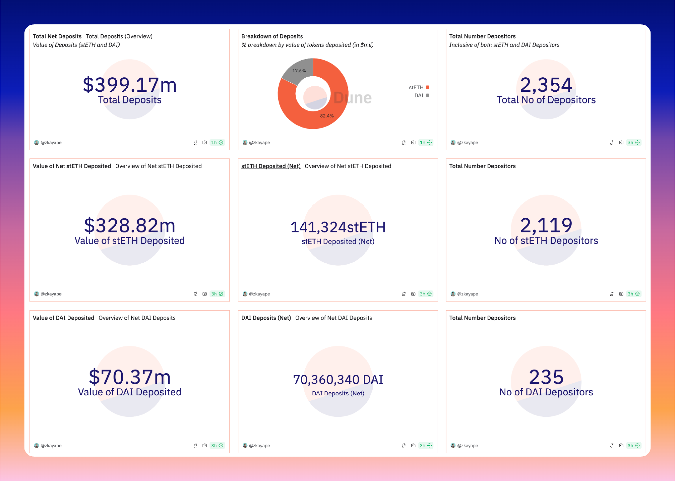Open the 'Total Net Deposits' title link
The width and height of the screenshot is (675, 481).
point(57,36)
